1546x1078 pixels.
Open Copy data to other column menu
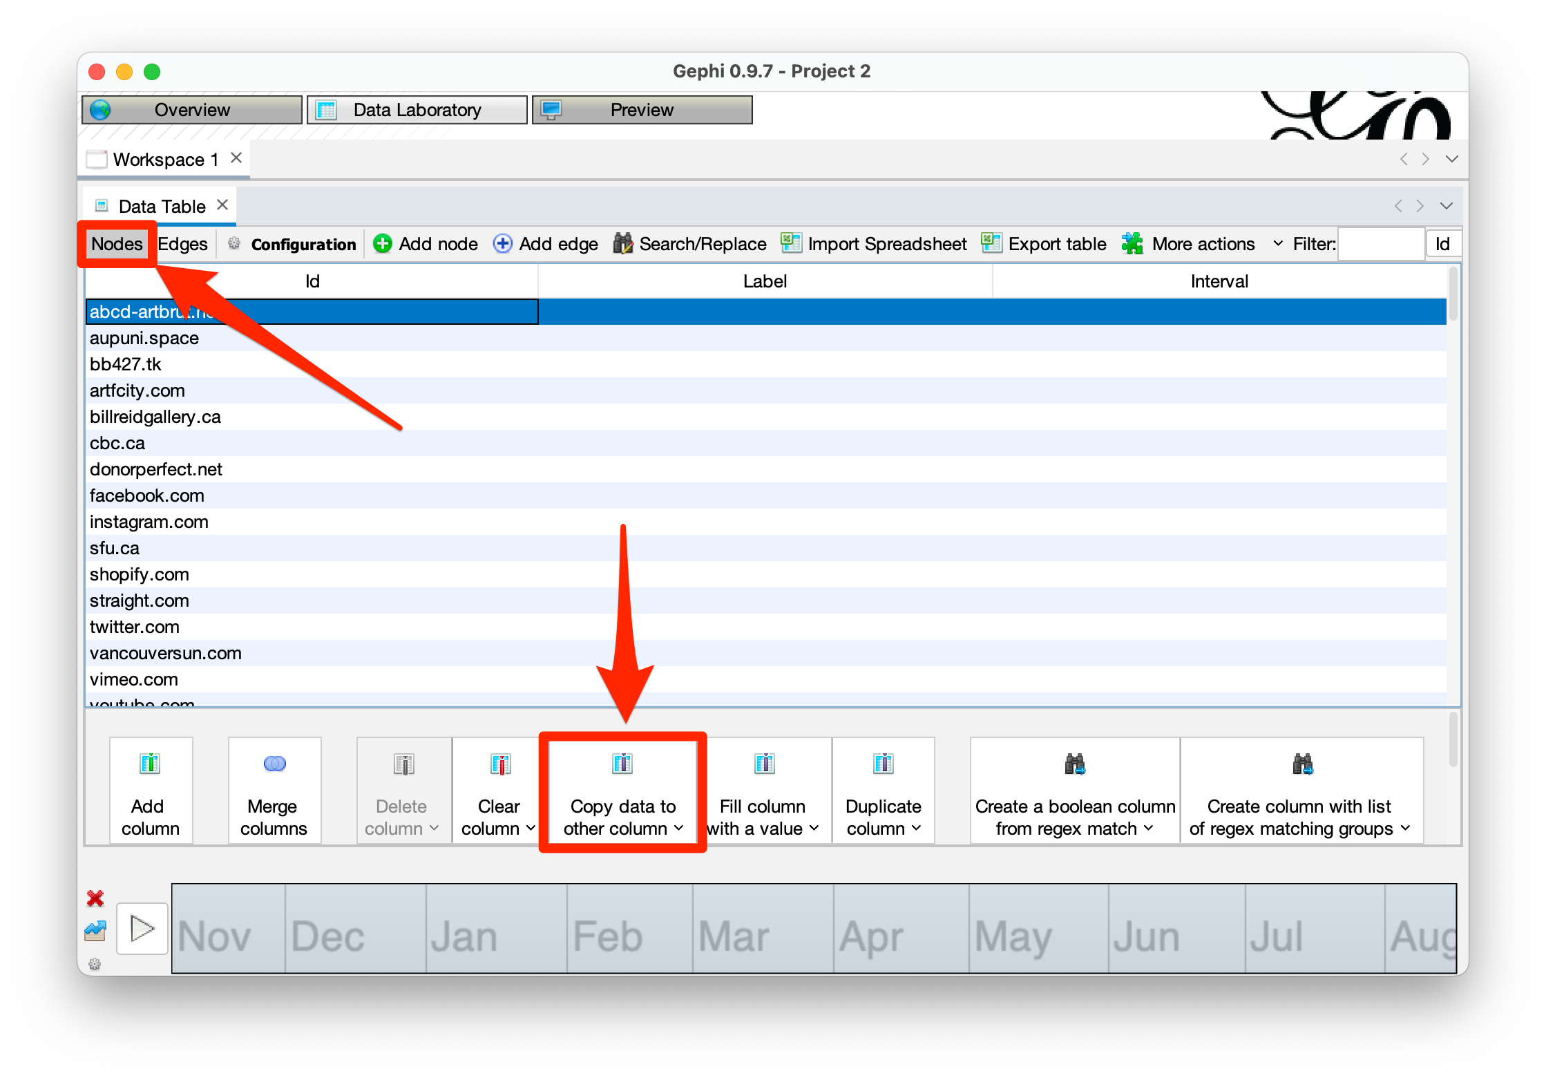(622, 791)
